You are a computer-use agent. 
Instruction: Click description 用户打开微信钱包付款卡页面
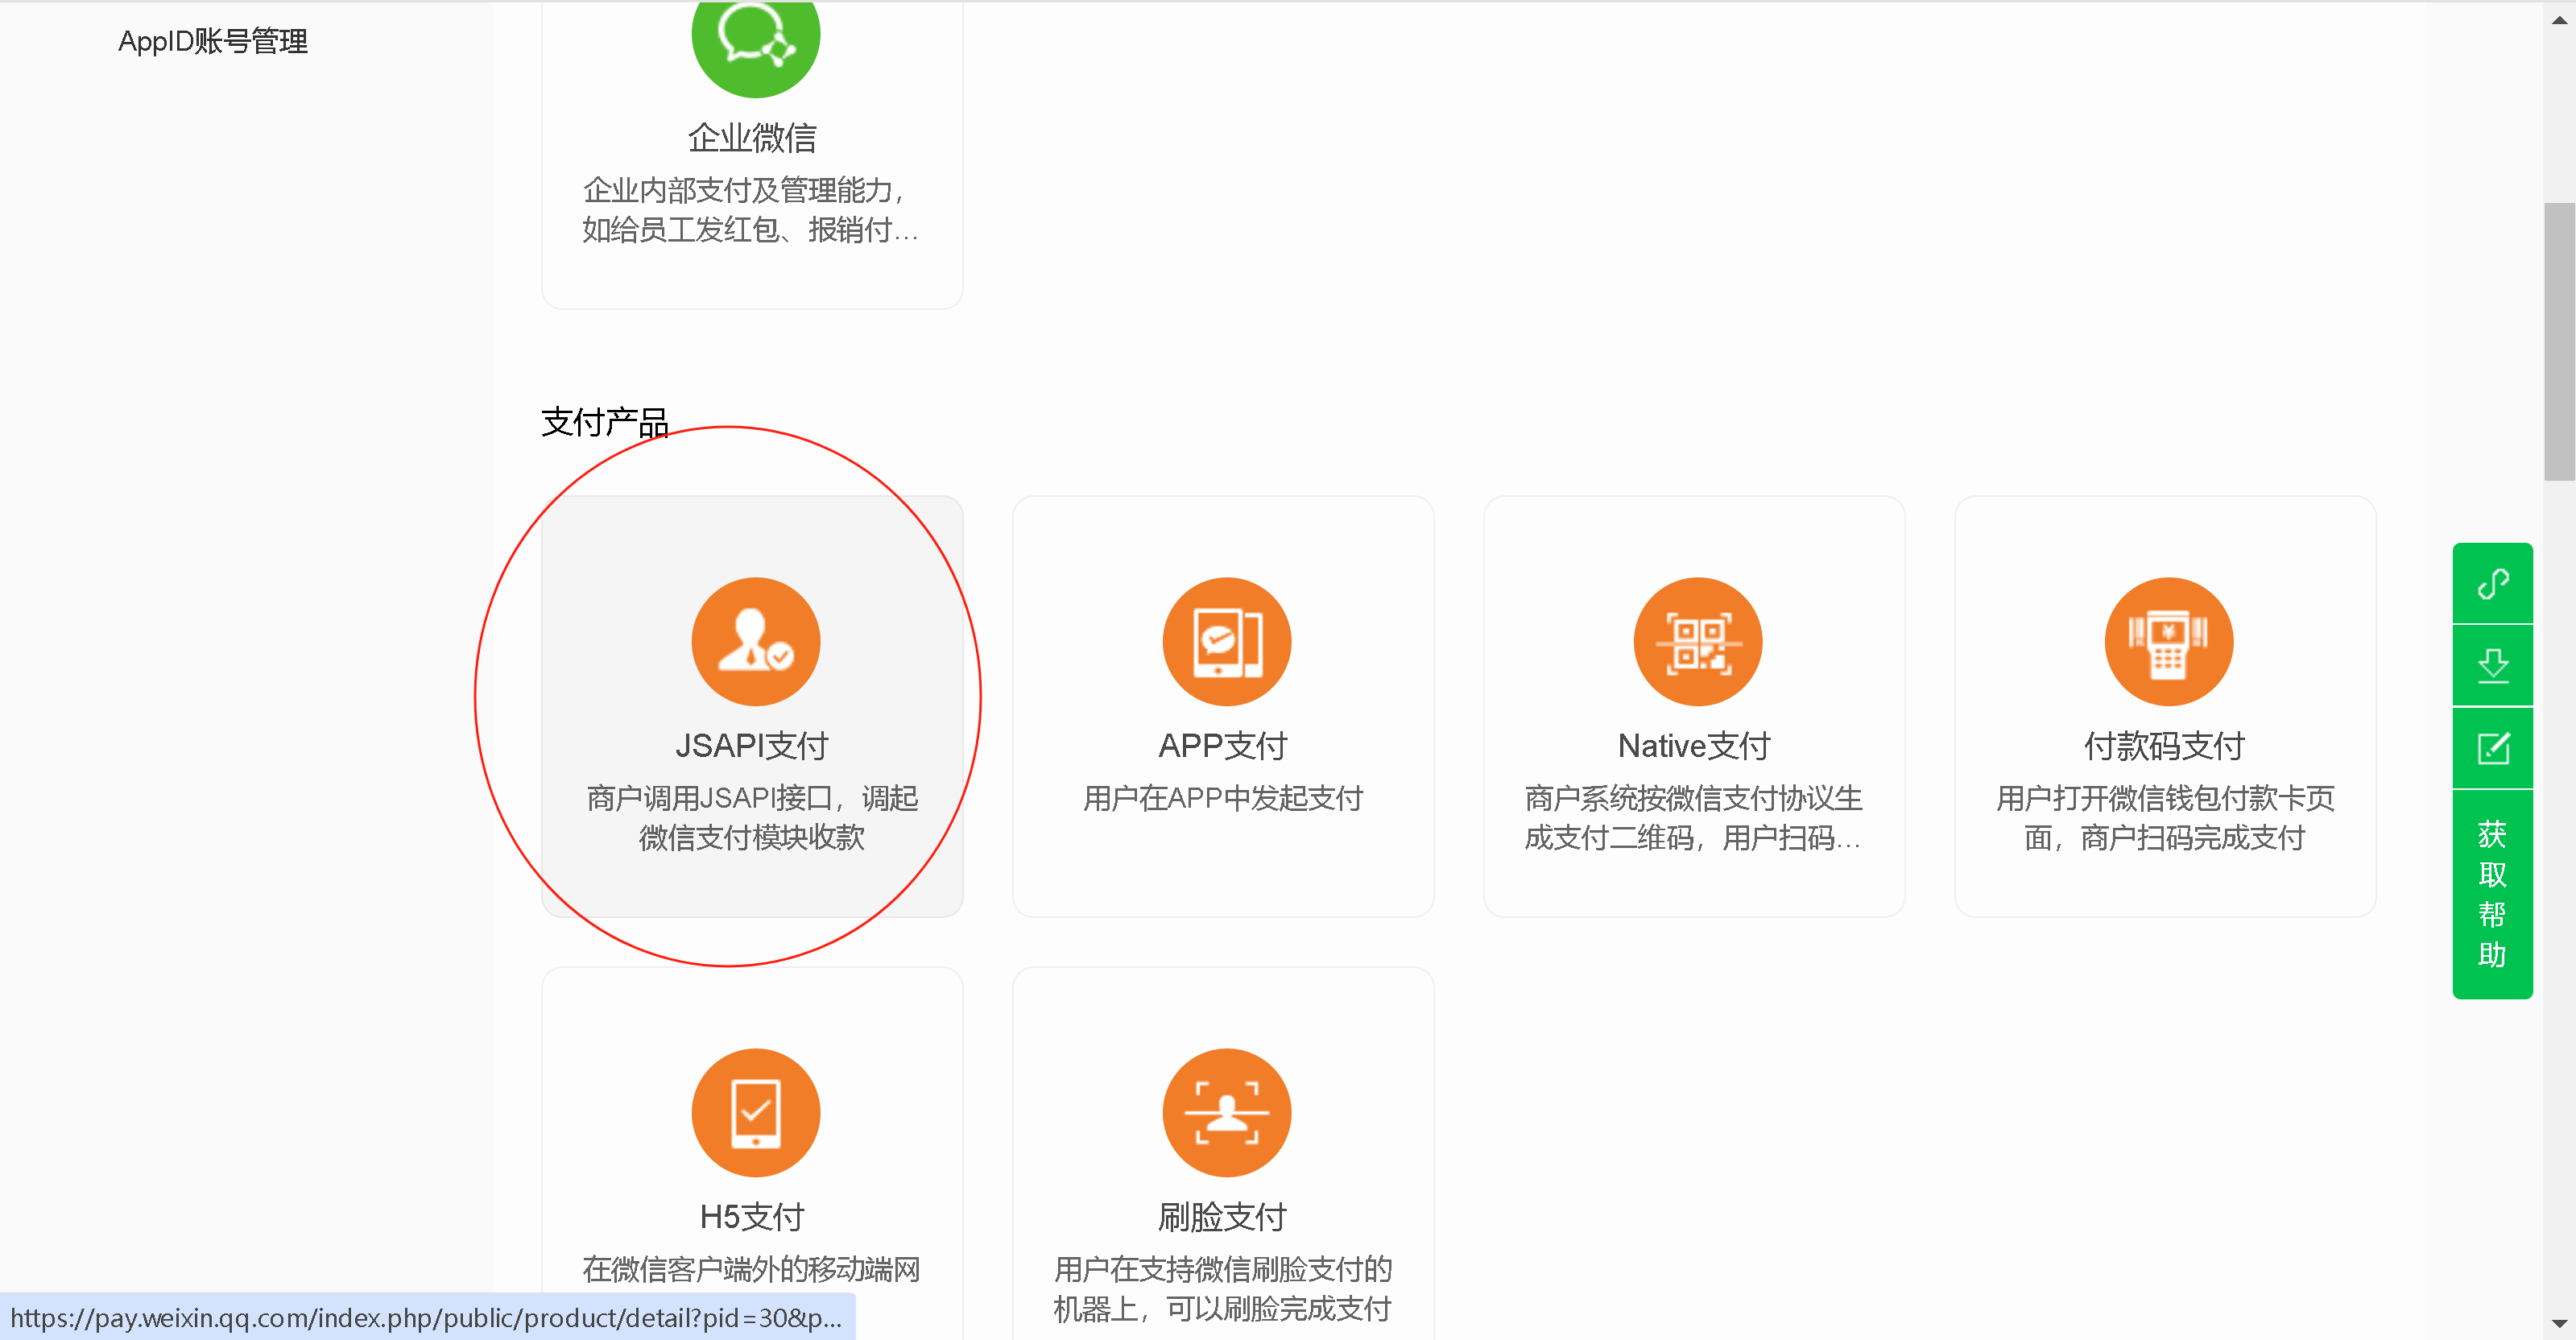pyautogui.click(x=2165, y=817)
